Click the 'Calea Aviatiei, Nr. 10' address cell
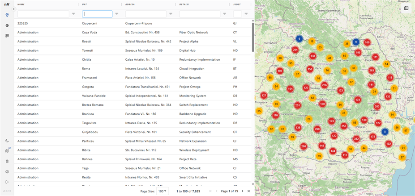 click(x=140, y=60)
